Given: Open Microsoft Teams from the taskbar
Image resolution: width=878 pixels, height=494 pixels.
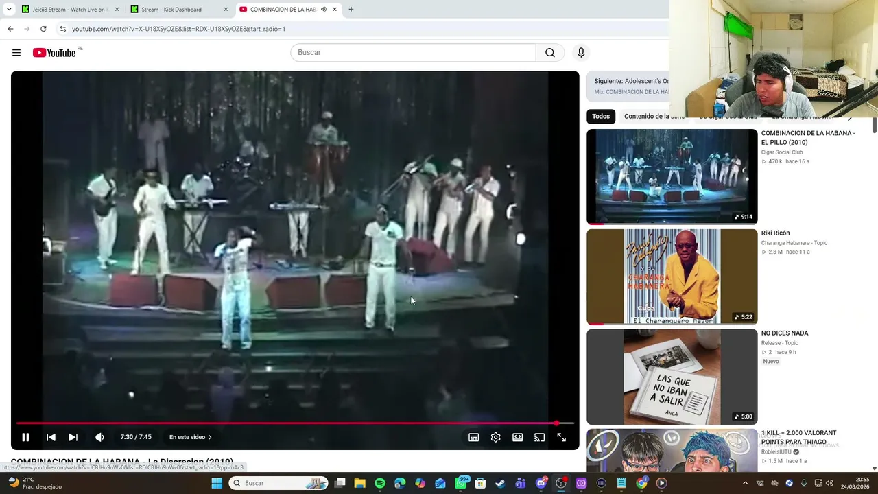Looking at the screenshot, I should pos(521,483).
